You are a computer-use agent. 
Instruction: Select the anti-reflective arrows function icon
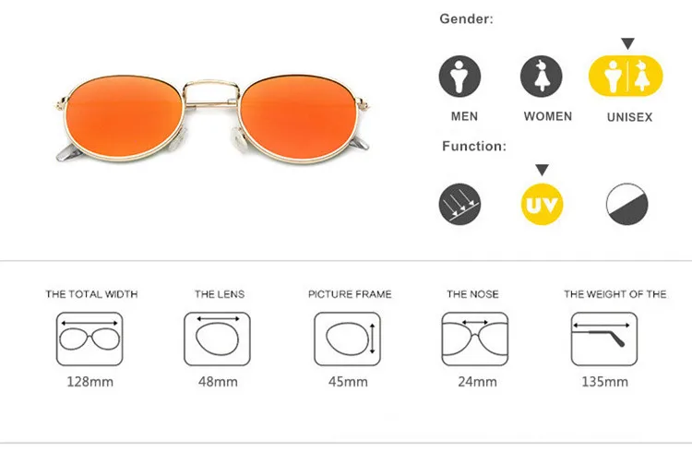[x=459, y=205]
